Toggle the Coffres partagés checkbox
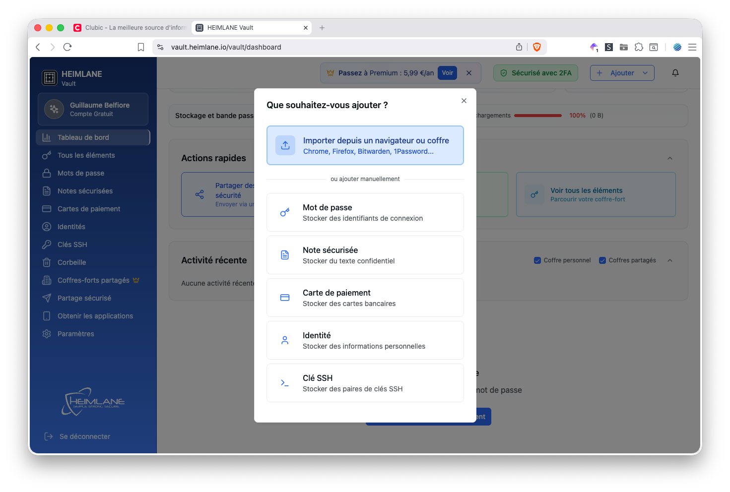This screenshot has width=730, height=492. pos(602,260)
